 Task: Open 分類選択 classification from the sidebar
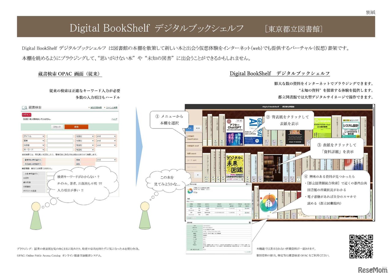tap(193, 137)
